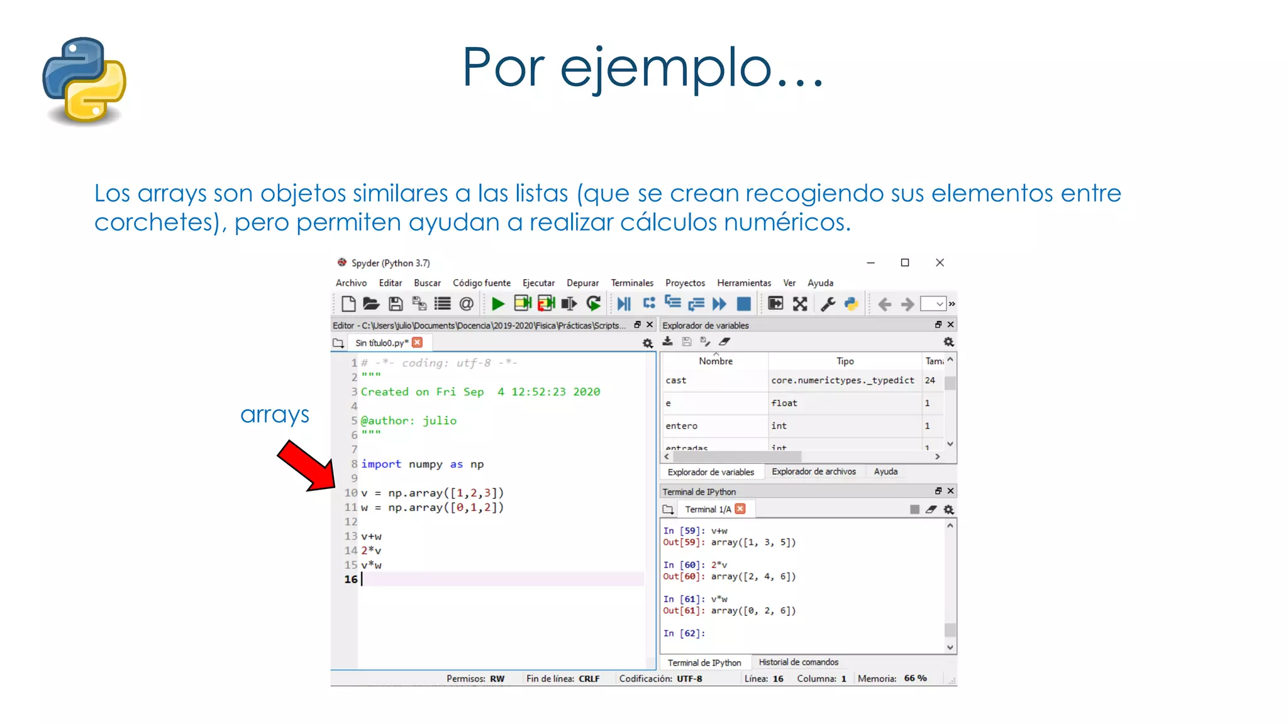
Task: Select the entero variable row
Action: coord(802,425)
